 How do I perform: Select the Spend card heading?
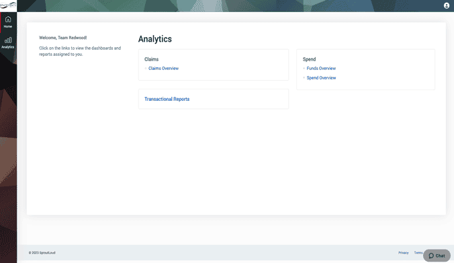(x=309, y=59)
